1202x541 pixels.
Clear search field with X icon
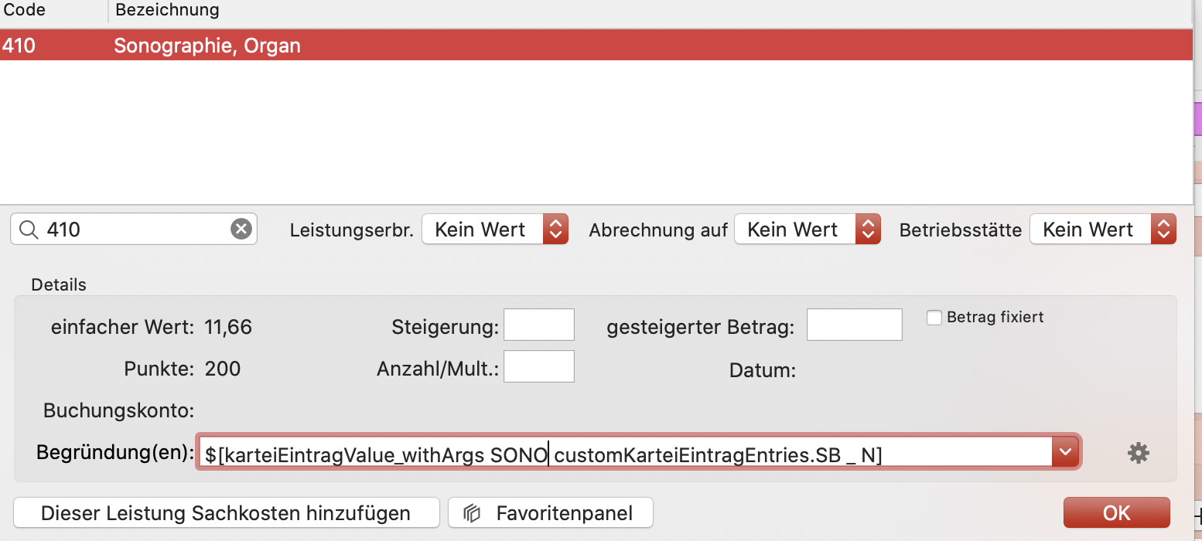pyautogui.click(x=241, y=229)
